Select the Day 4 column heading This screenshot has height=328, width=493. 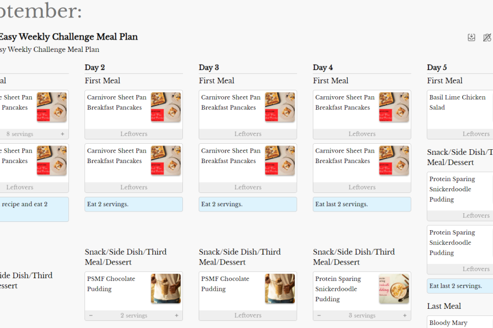point(323,67)
